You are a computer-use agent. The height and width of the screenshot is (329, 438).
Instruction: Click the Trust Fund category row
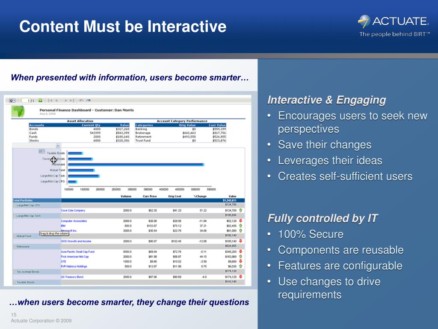click(181, 141)
